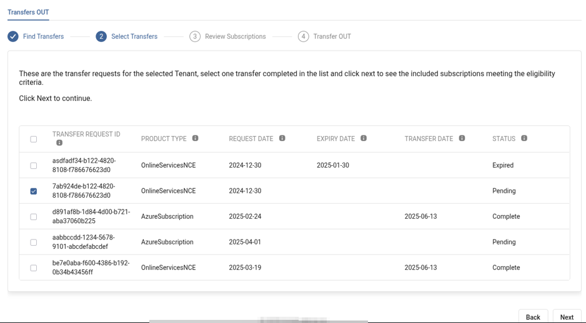Click the Expiry Date info icon
The width and height of the screenshot is (586, 323).
coord(364,138)
